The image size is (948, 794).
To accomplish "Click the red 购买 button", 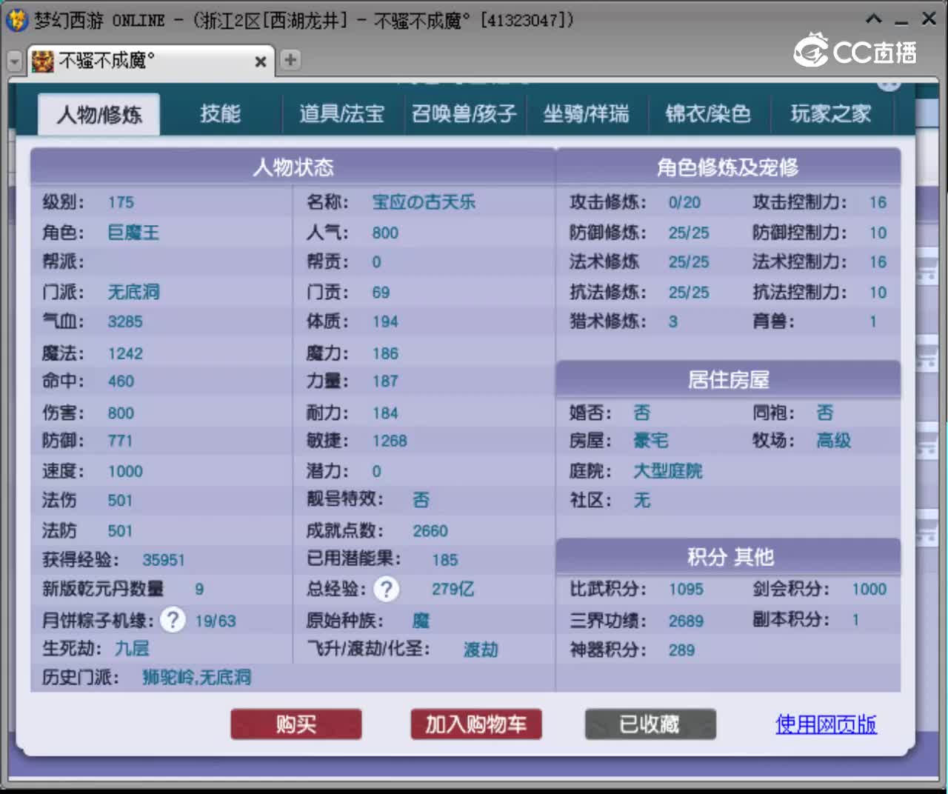I will [x=296, y=724].
